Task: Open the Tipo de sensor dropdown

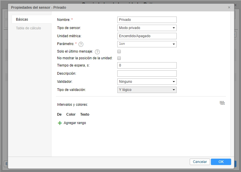Action: point(146,28)
